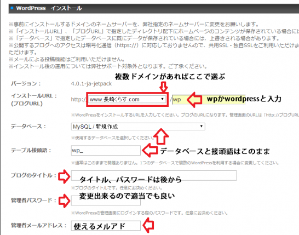The image size is (299, 235).
Task: Click the hint text under admin password field
Action: pyautogui.click(x=150, y=213)
